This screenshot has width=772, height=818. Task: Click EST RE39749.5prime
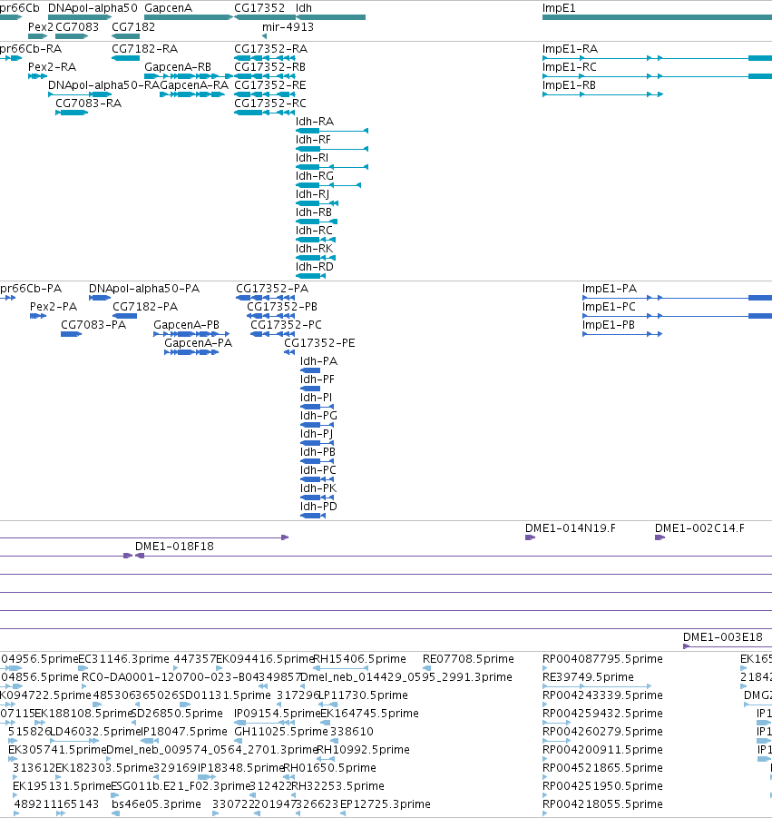[588, 677]
